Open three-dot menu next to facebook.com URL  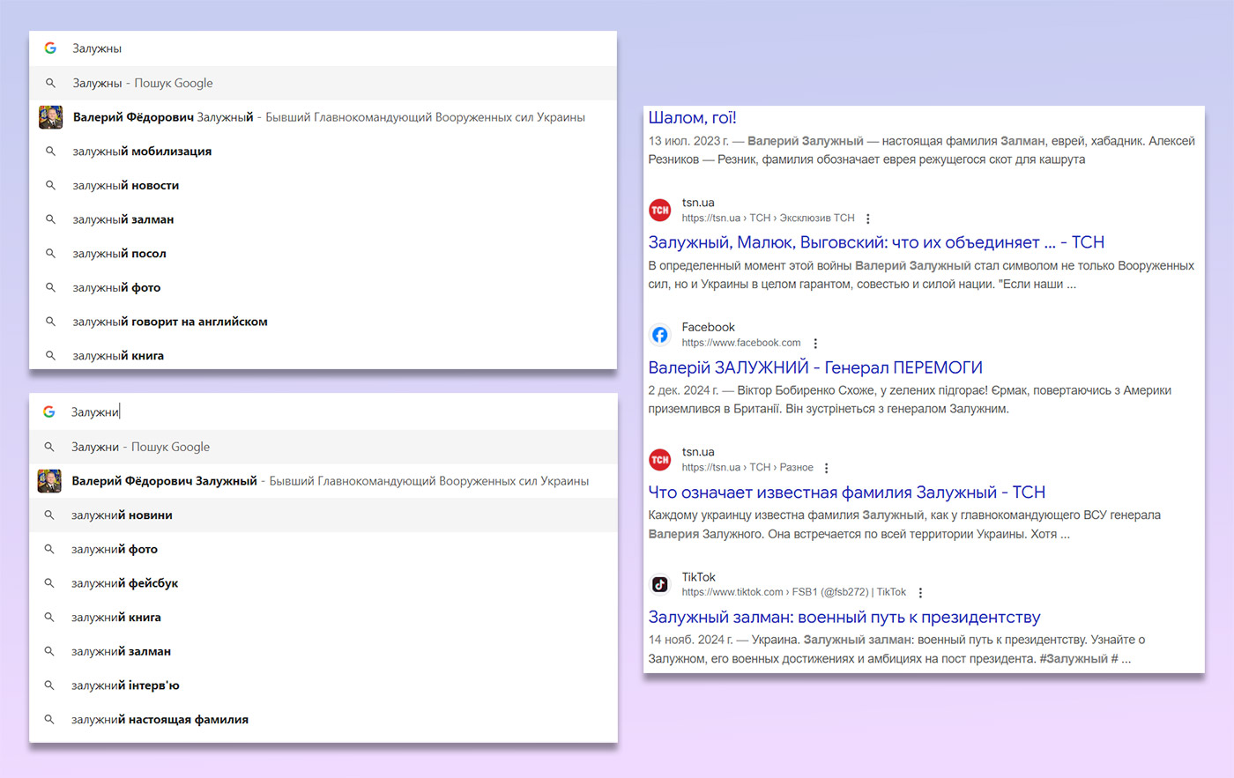tap(815, 344)
